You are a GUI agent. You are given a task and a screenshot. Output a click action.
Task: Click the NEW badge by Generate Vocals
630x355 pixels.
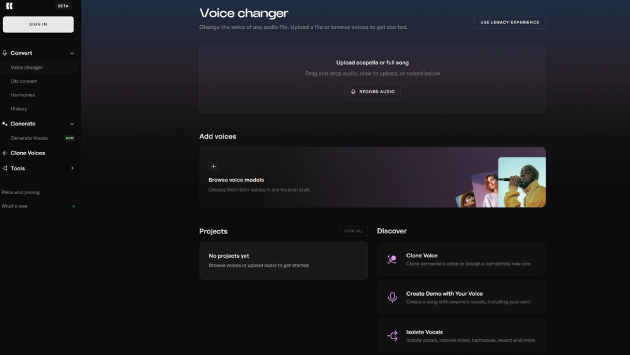tap(69, 138)
